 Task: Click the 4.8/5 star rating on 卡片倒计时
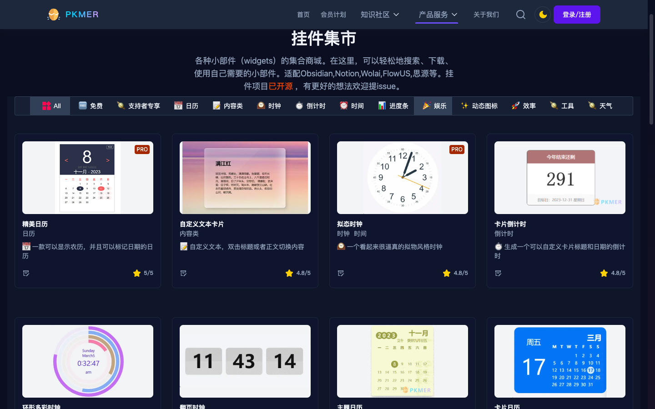tap(613, 273)
